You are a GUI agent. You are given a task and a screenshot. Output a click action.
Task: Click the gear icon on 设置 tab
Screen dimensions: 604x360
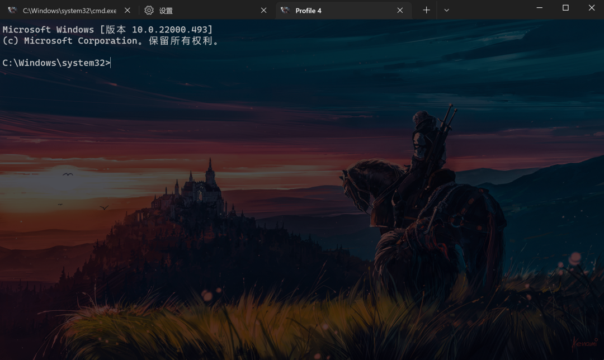coord(149,11)
